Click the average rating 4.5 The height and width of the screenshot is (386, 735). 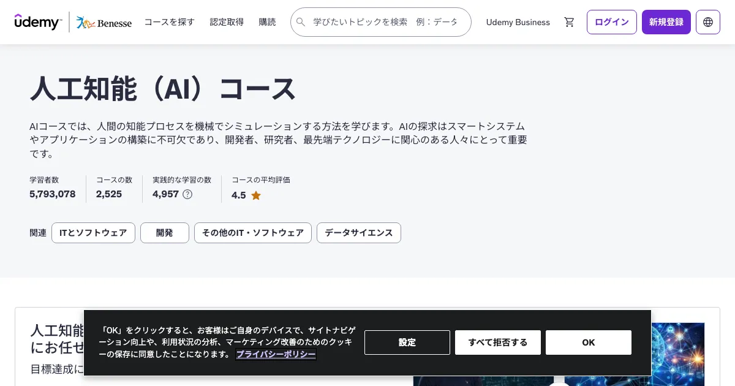239,195
